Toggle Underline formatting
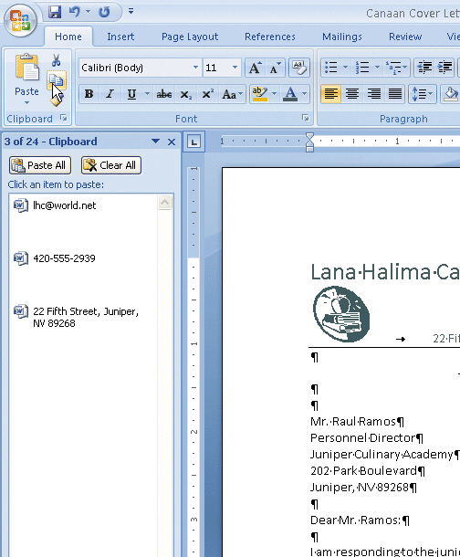This screenshot has height=557, width=460. pyautogui.click(x=131, y=94)
